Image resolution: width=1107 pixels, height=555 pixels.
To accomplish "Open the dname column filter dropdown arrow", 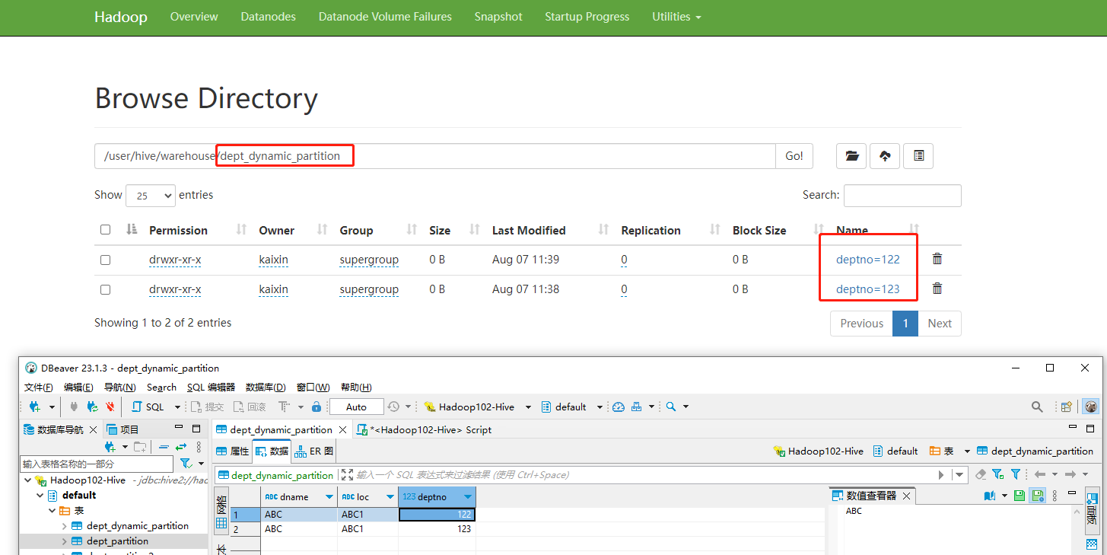I will click(329, 496).
